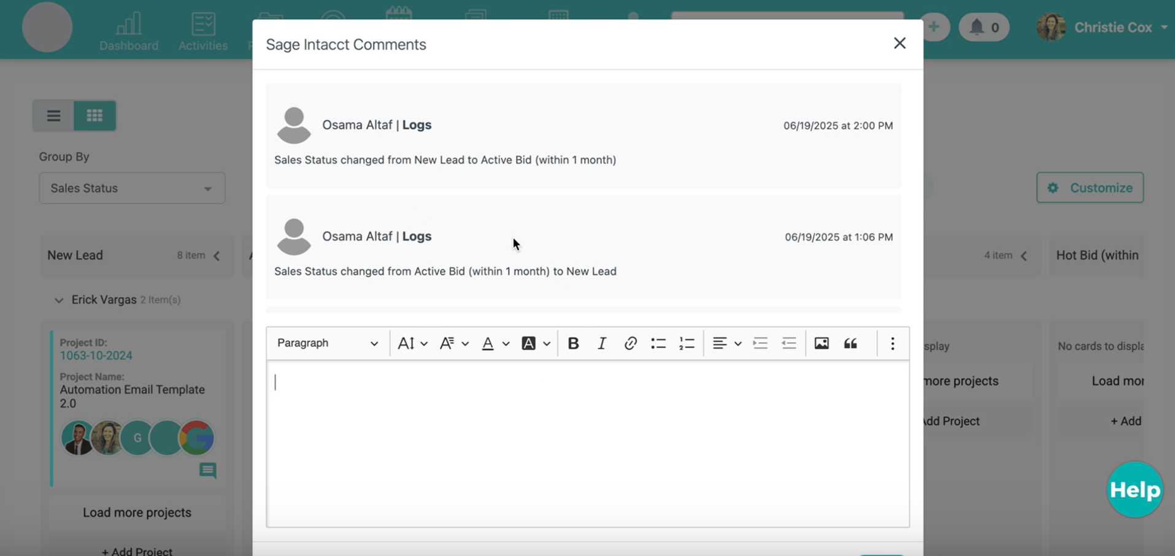Screen dimensions: 1175x556
Task: Toggle bold formatting in comment editor
Action: click(x=573, y=343)
